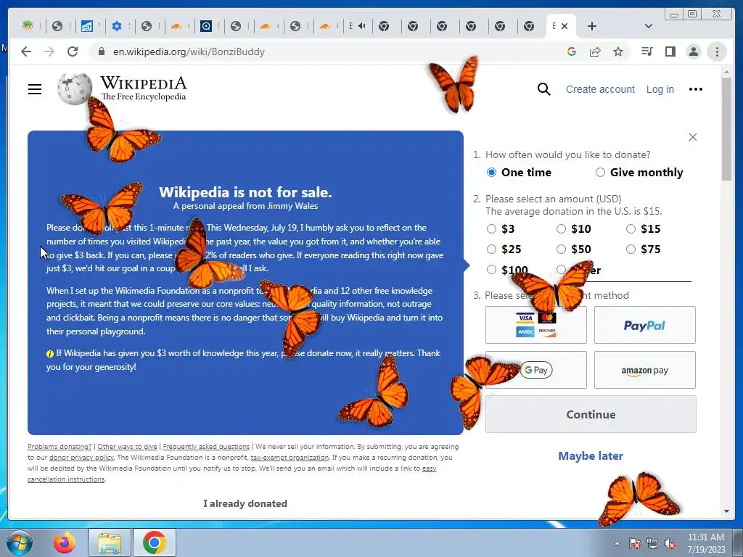This screenshot has width=743, height=557.
Task: Show hidden system tray icons
Action: [x=617, y=543]
